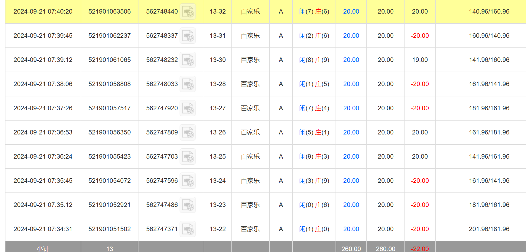Click video icon for round 562747371
Image resolution: width=526 pixels, height=252 pixels.
click(x=188, y=229)
